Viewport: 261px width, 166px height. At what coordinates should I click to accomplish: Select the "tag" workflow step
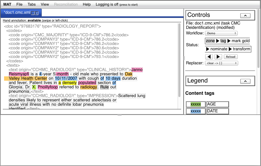tap(223, 41)
